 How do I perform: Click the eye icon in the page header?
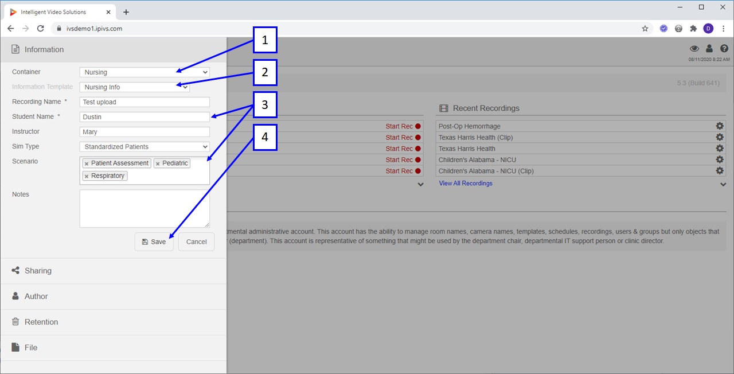click(694, 49)
